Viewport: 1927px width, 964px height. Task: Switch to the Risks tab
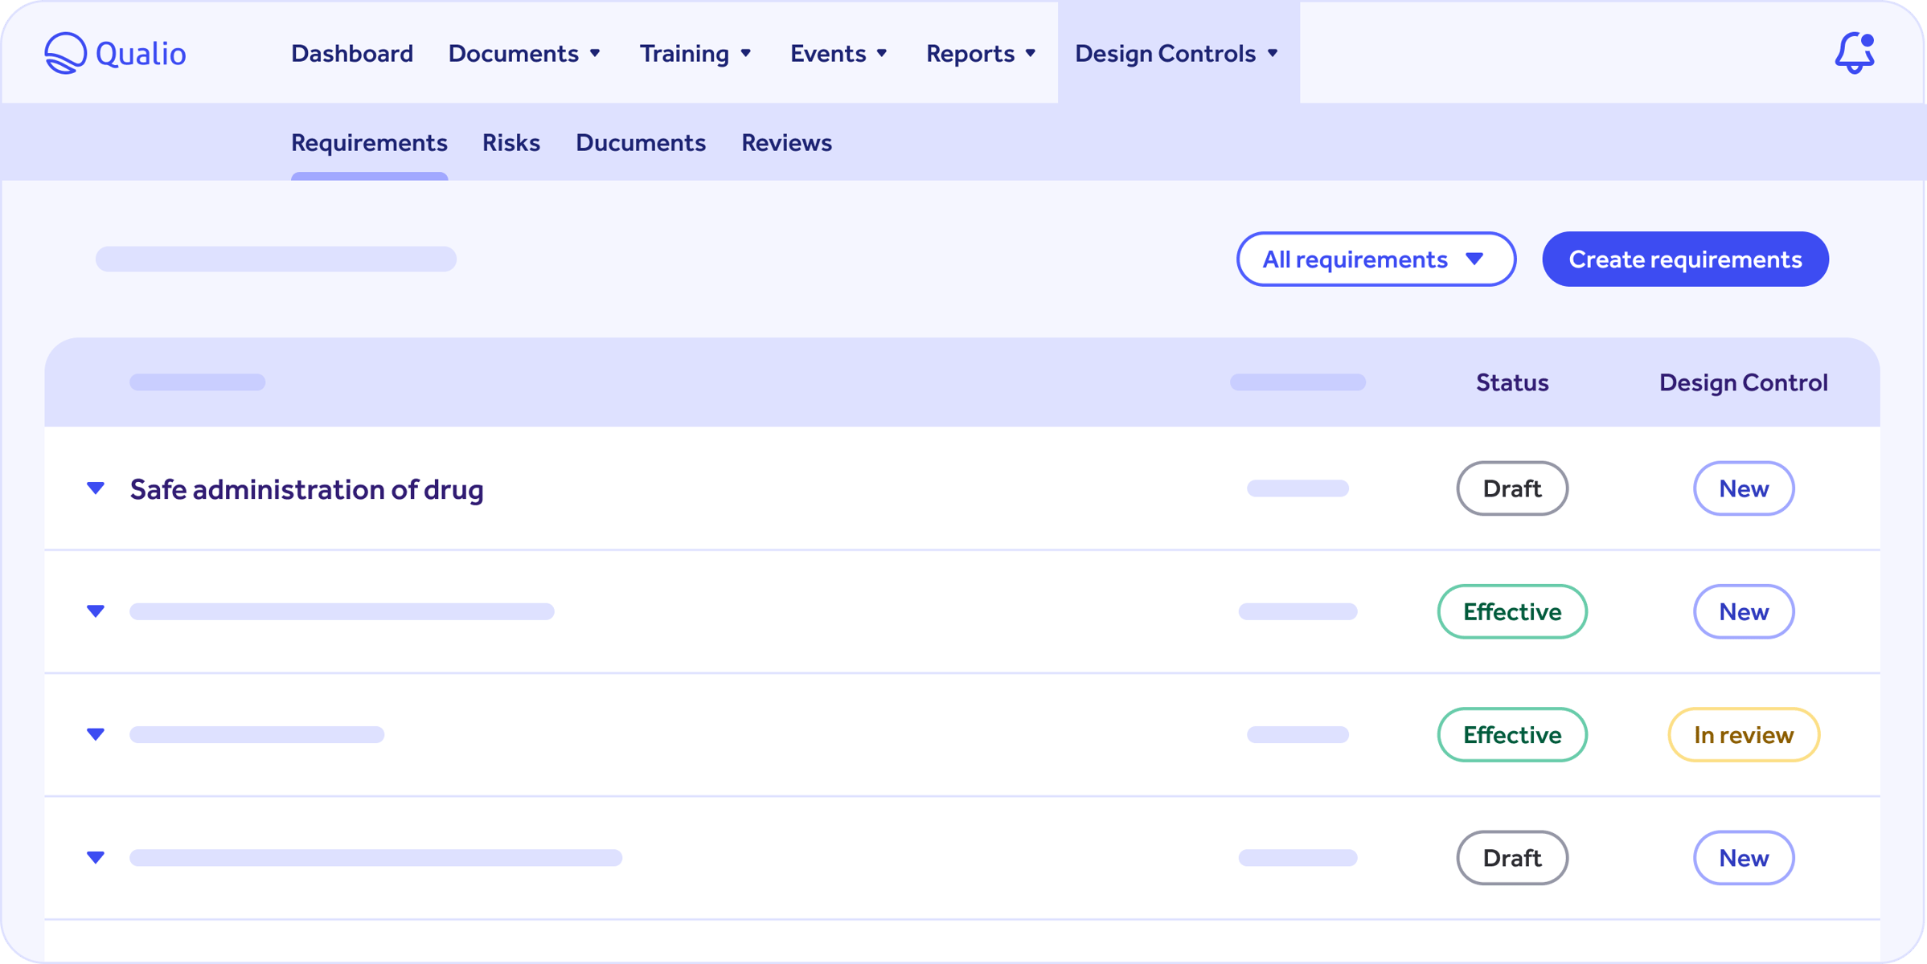[510, 143]
